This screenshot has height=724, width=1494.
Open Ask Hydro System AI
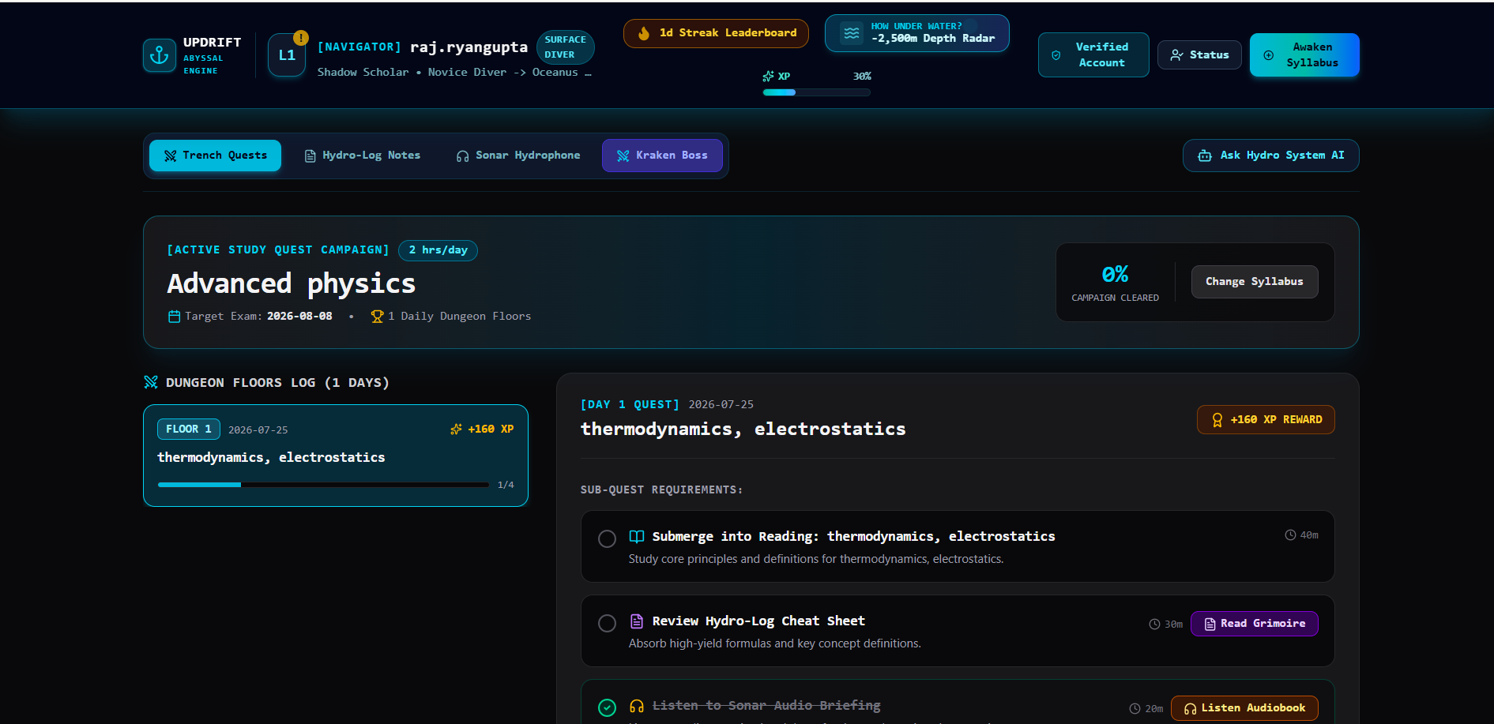coord(1271,156)
